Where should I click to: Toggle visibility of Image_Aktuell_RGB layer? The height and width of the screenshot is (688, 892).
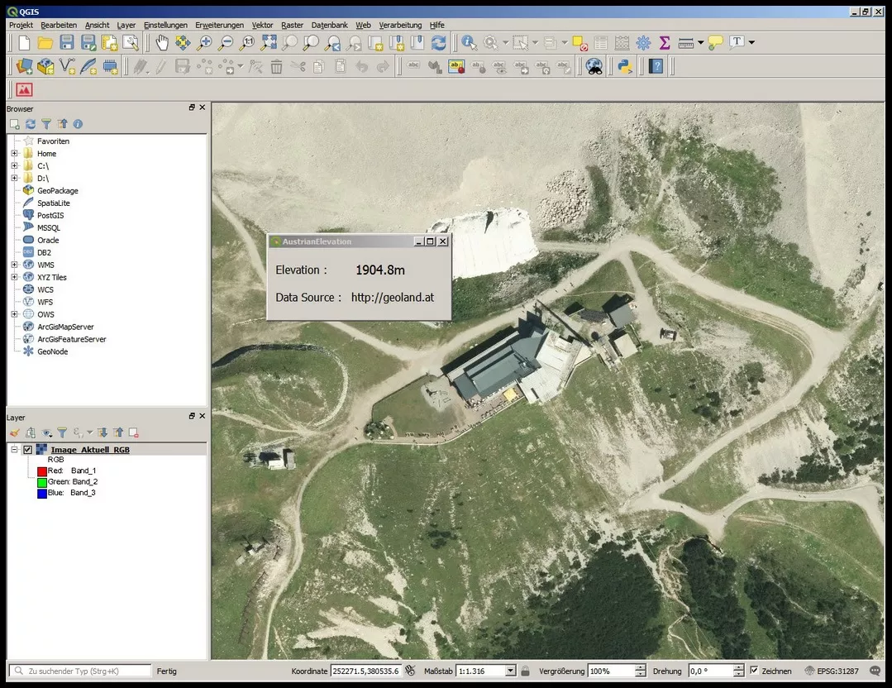click(x=27, y=450)
